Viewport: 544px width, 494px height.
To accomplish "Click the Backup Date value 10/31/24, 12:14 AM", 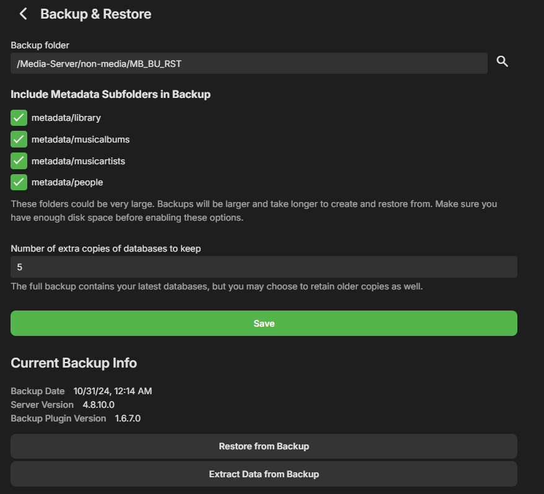I will (112, 391).
